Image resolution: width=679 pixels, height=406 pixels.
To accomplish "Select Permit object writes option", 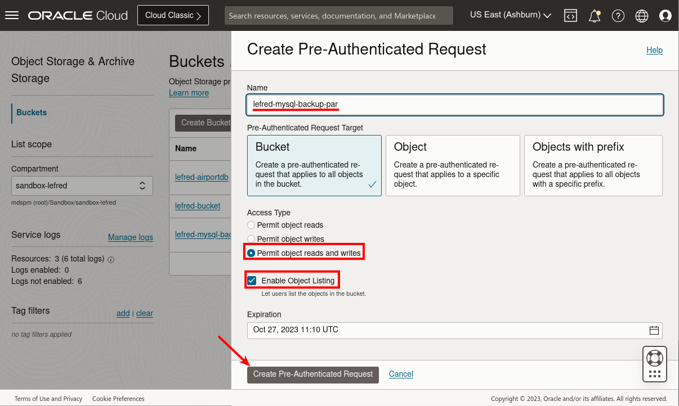I will [251, 239].
